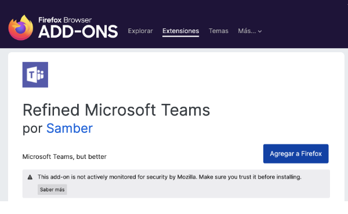Viewport: 348px width, 214px height.
Task: Click blank card area right of Teams icon
Action: click(188, 75)
